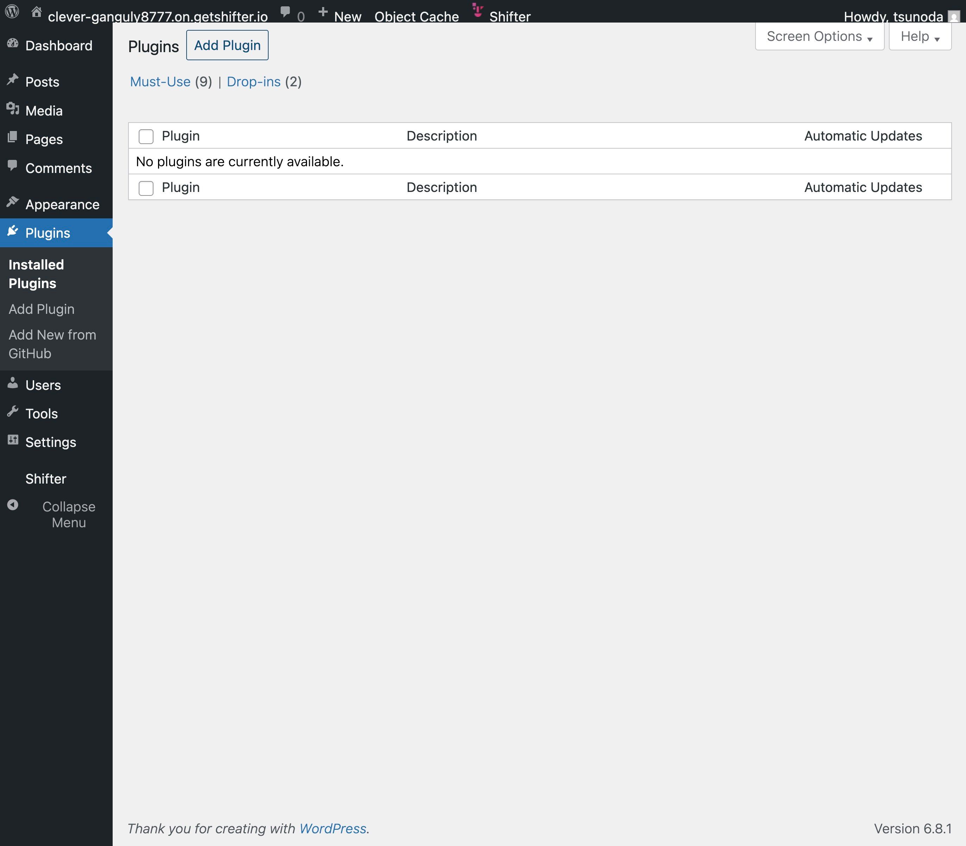Click the Tools wrench icon
The height and width of the screenshot is (846, 966).
[x=13, y=412]
